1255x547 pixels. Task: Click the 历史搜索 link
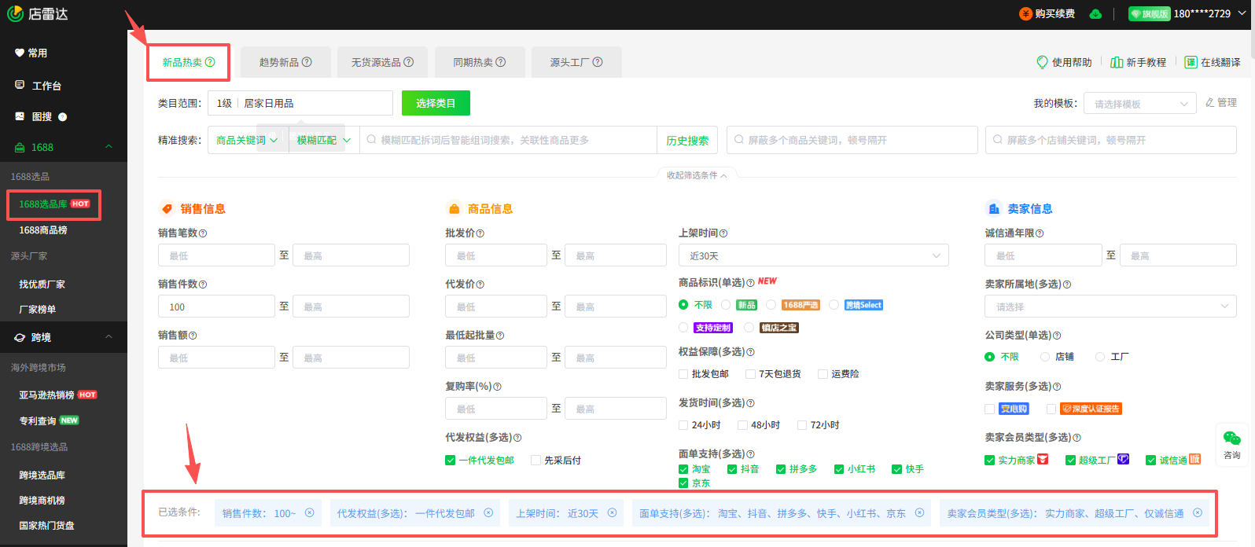(687, 141)
